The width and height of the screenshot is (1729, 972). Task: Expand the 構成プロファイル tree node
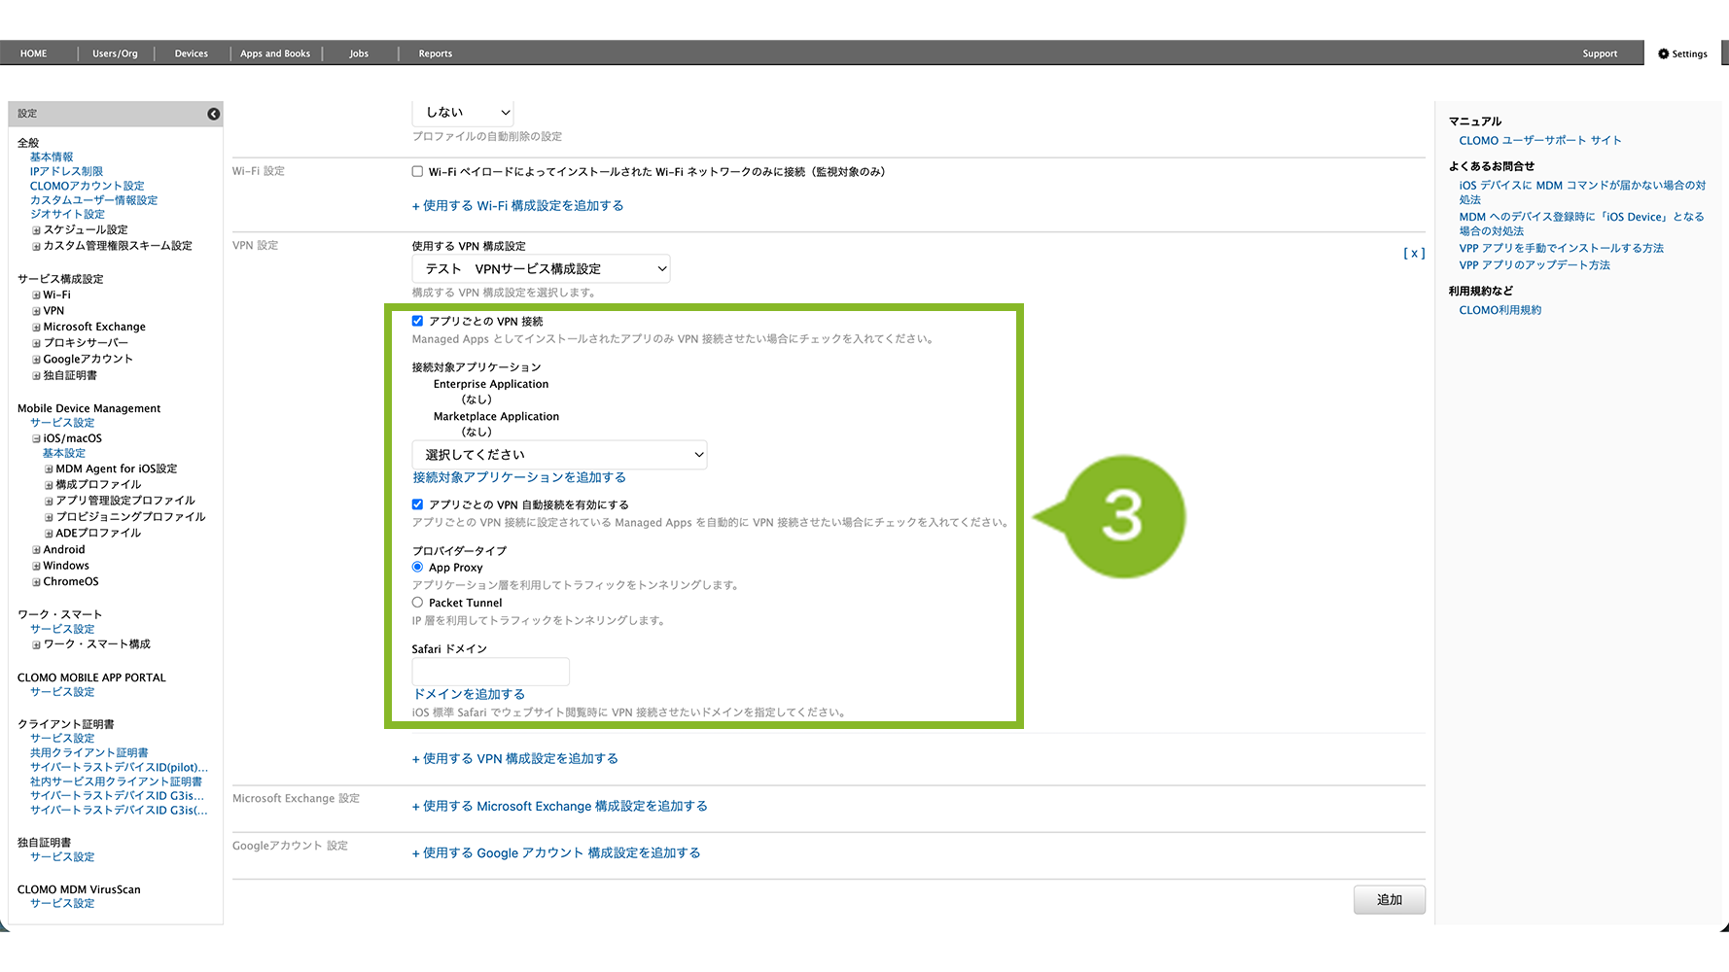pyautogui.click(x=49, y=485)
